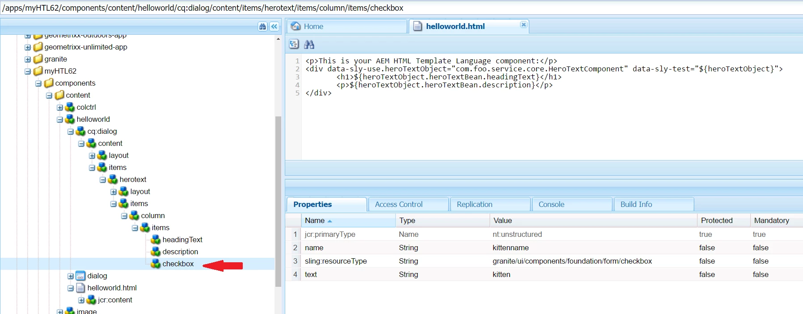This screenshot has width=803, height=314.
Task: Click the Home tab icon
Action: (296, 26)
